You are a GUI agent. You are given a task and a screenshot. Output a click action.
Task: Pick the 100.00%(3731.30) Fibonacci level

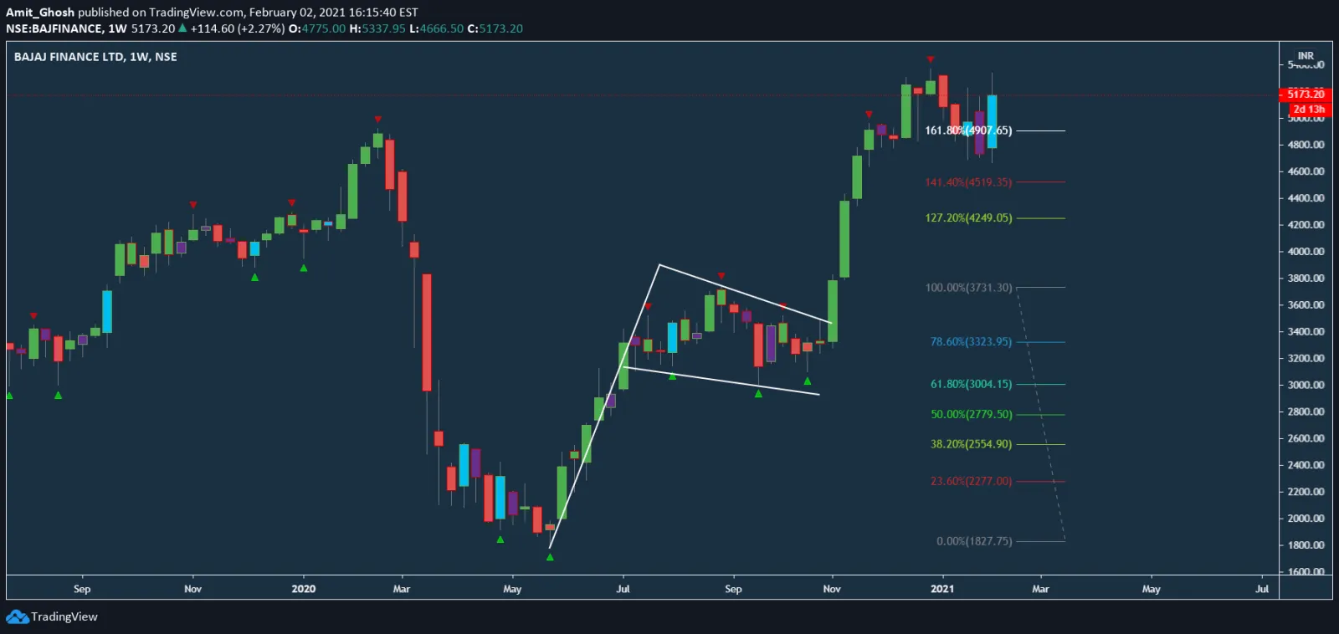(x=968, y=288)
